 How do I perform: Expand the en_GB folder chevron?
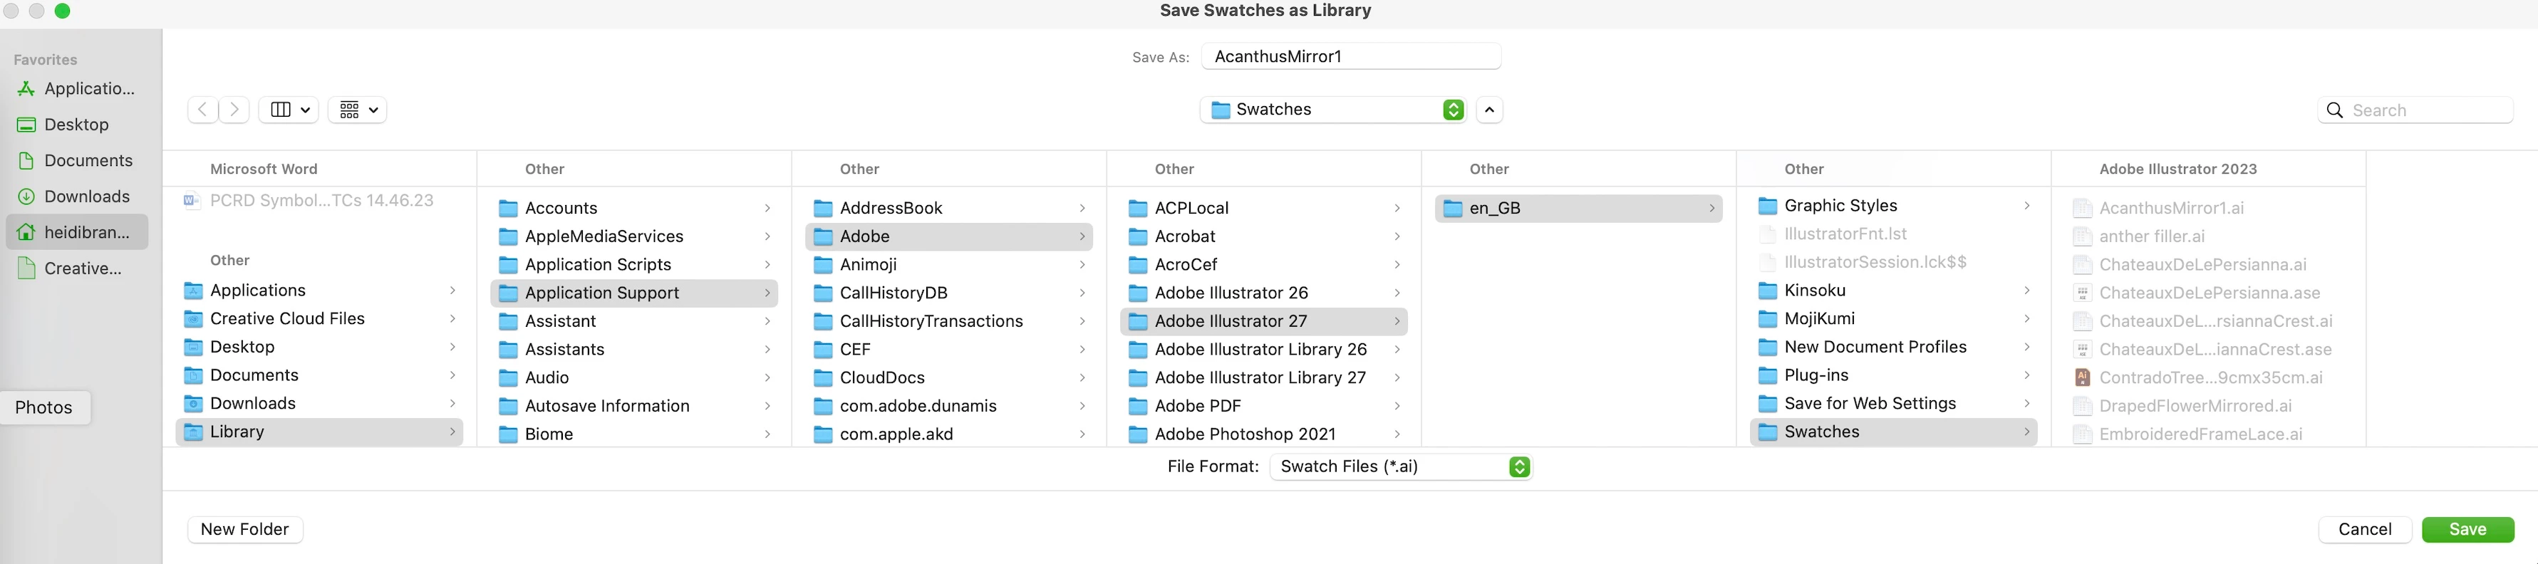pos(1711,208)
